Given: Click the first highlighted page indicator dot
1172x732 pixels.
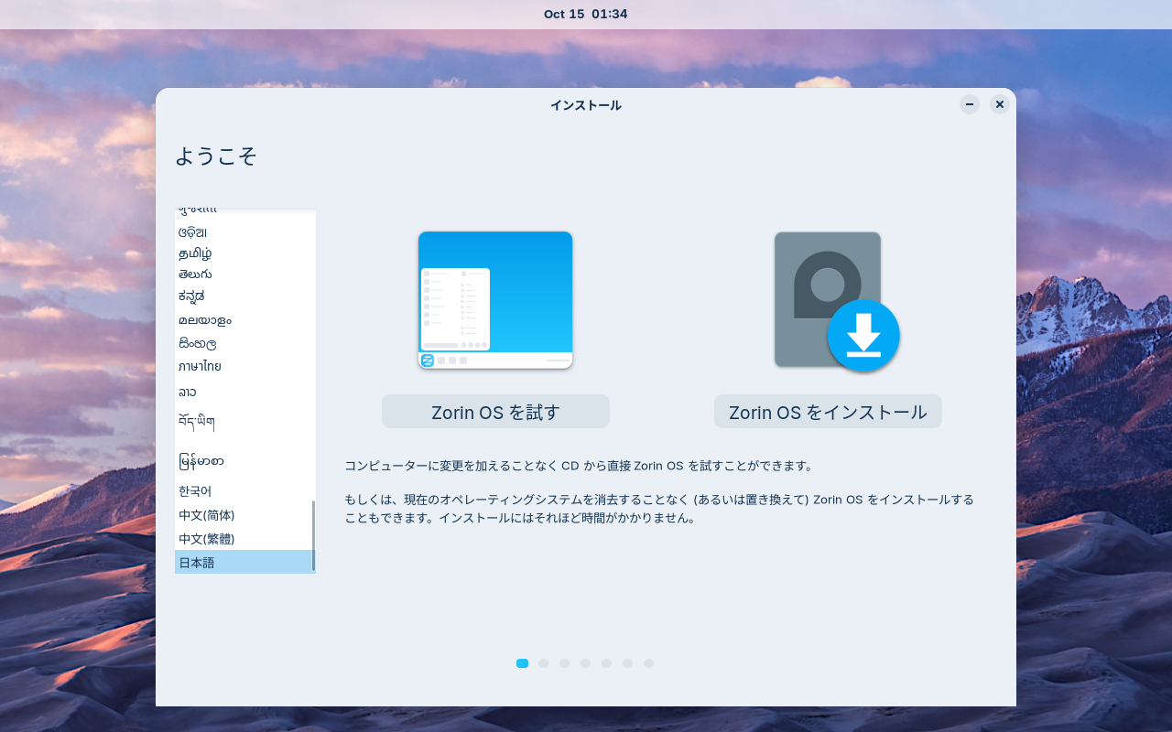Looking at the screenshot, I should pyautogui.click(x=522, y=663).
